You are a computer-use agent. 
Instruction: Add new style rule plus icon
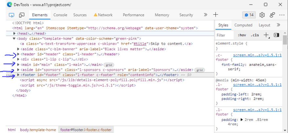[266, 35]
